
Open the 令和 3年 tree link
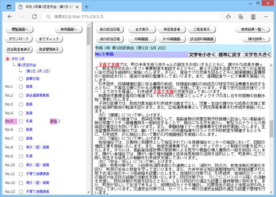(18, 59)
